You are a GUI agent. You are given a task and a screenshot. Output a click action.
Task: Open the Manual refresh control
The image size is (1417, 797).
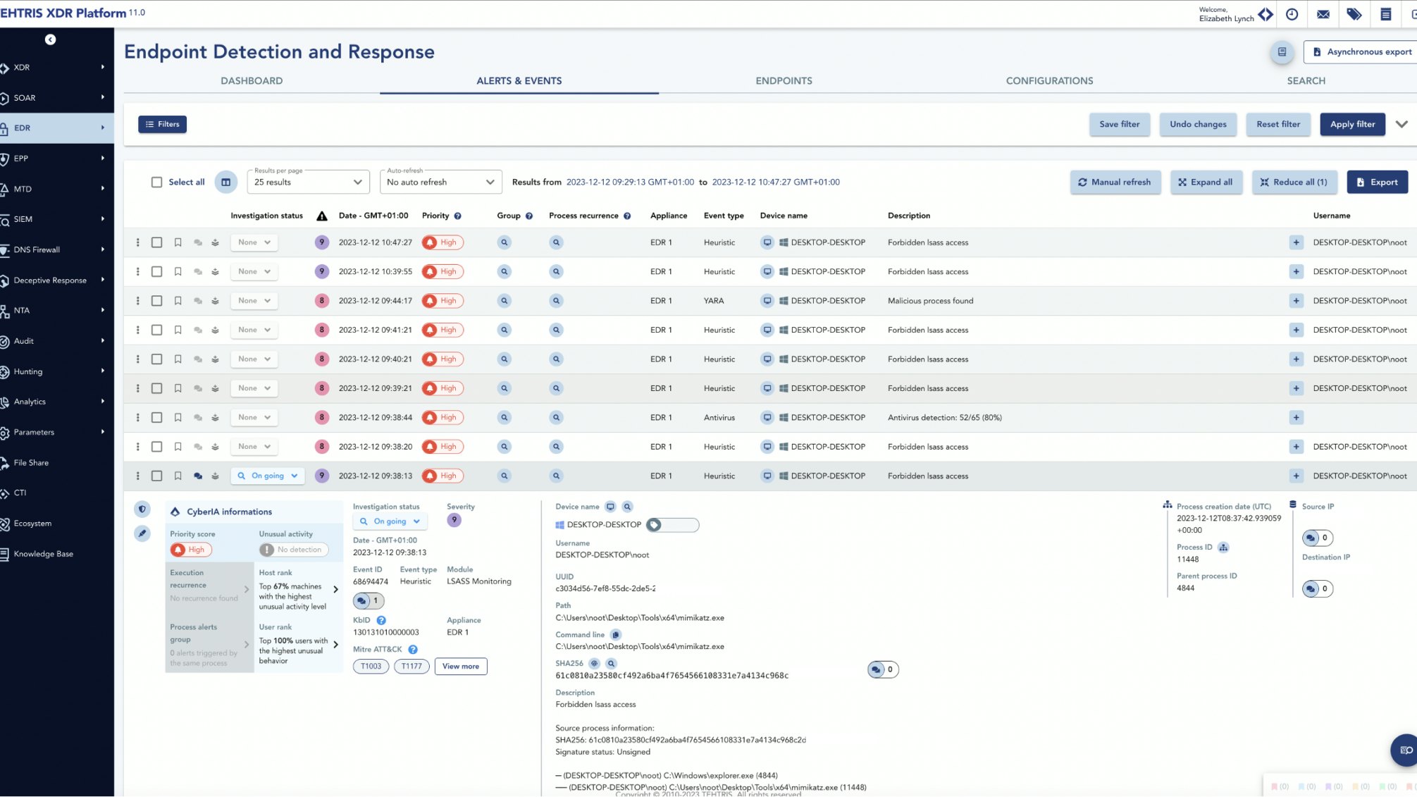(x=1115, y=182)
